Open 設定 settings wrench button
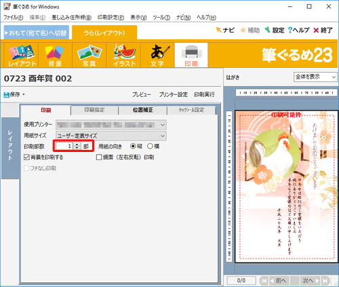The image size is (339, 287). pos(275,30)
